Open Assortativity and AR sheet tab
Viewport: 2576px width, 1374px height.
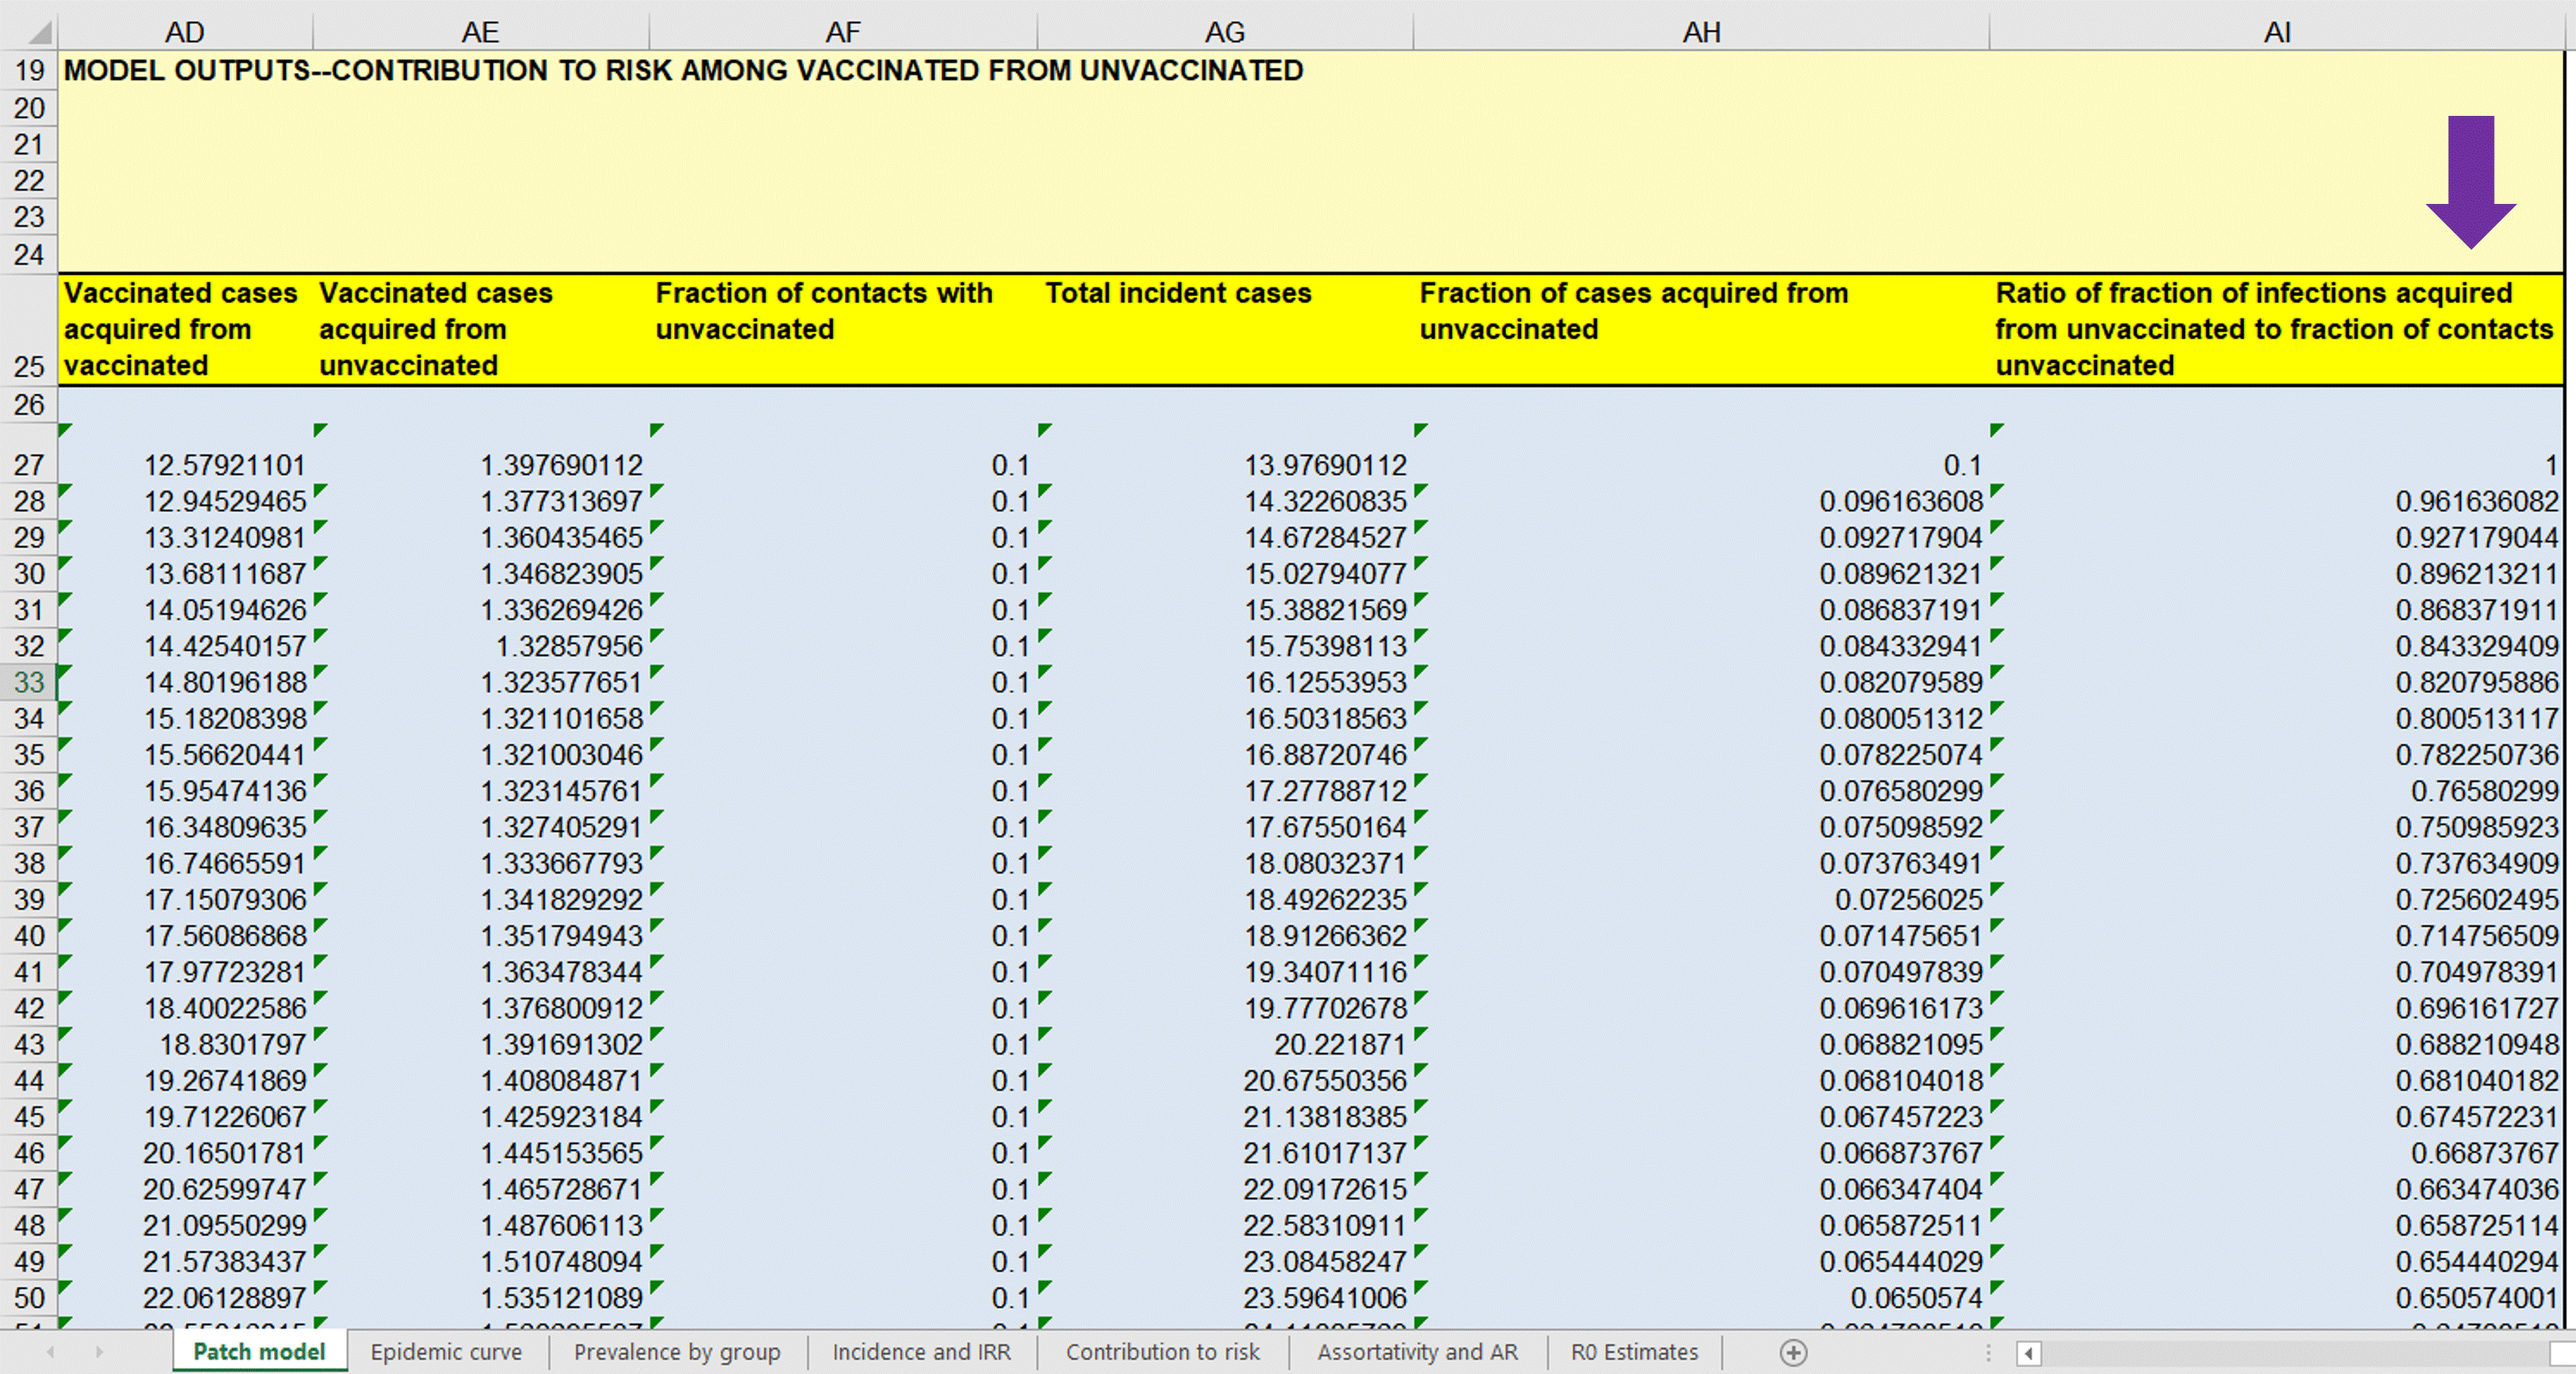[1417, 1352]
